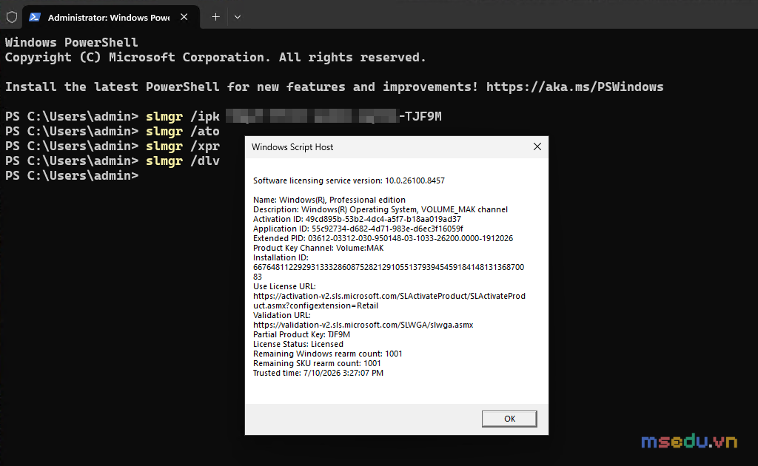The height and width of the screenshot is (466, 758).
Task: Click the Description VOLUME_MAK channel line
Action: click(380, 209)
